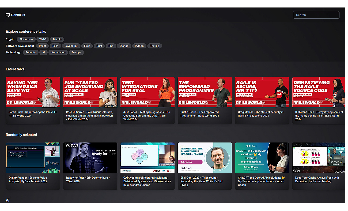Open 'Fun-Tested Job Enqueuing at Scale' thumbnail
Image resolution: width=348 pixels, height=211 pixels.
tap(90, 92)
